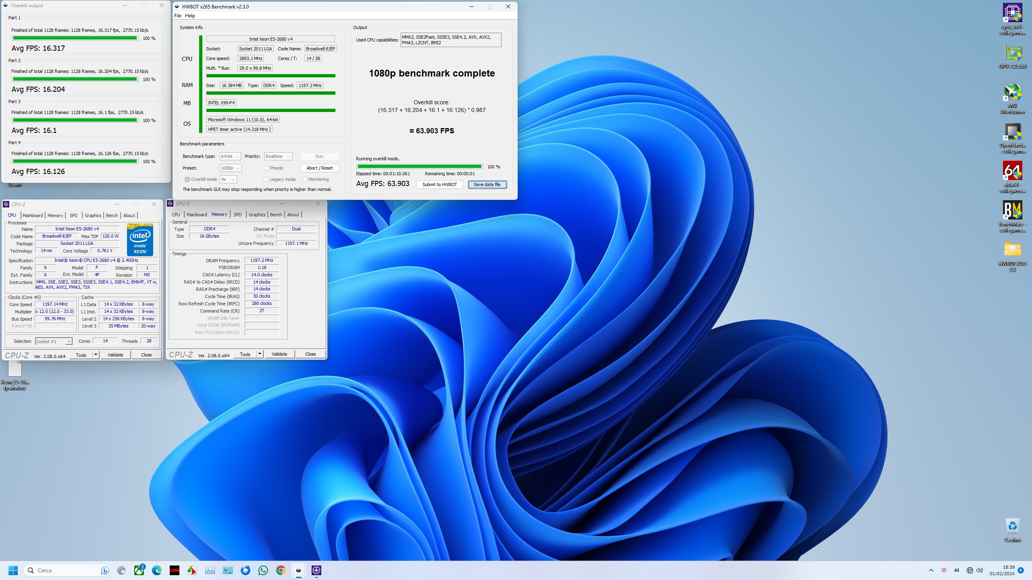Switch to SPD tab in left CPU-Z

click(73, 215)
